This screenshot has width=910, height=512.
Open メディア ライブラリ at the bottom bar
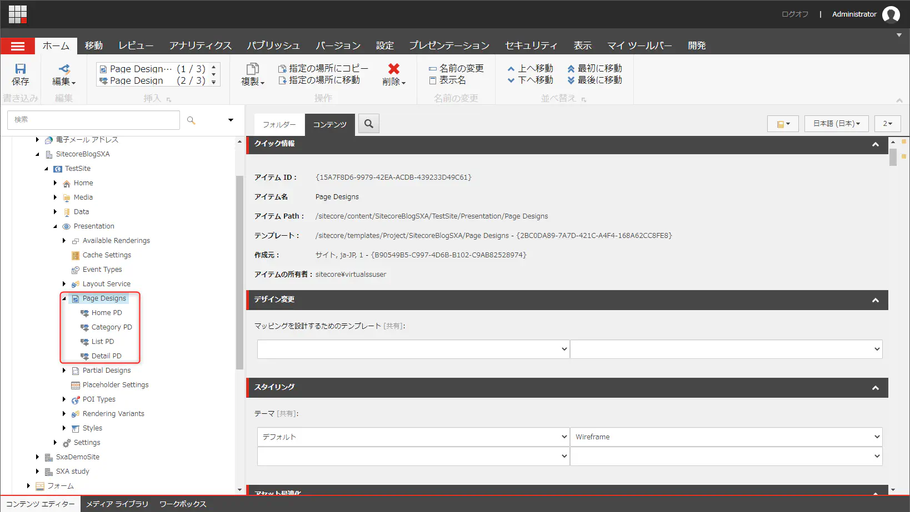click(x=117, y=504)
